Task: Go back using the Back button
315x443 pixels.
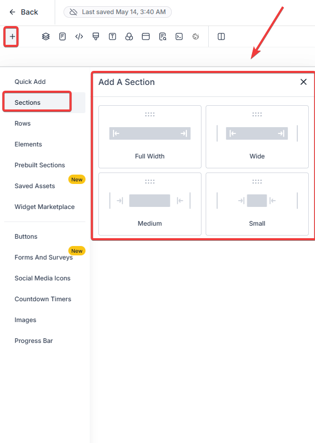Action: click(24, 12)
